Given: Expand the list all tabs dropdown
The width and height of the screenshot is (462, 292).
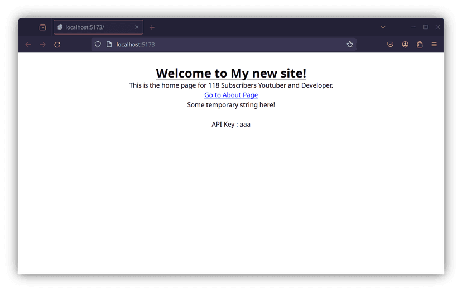Looking at the screenshot, I should point(383,27).
